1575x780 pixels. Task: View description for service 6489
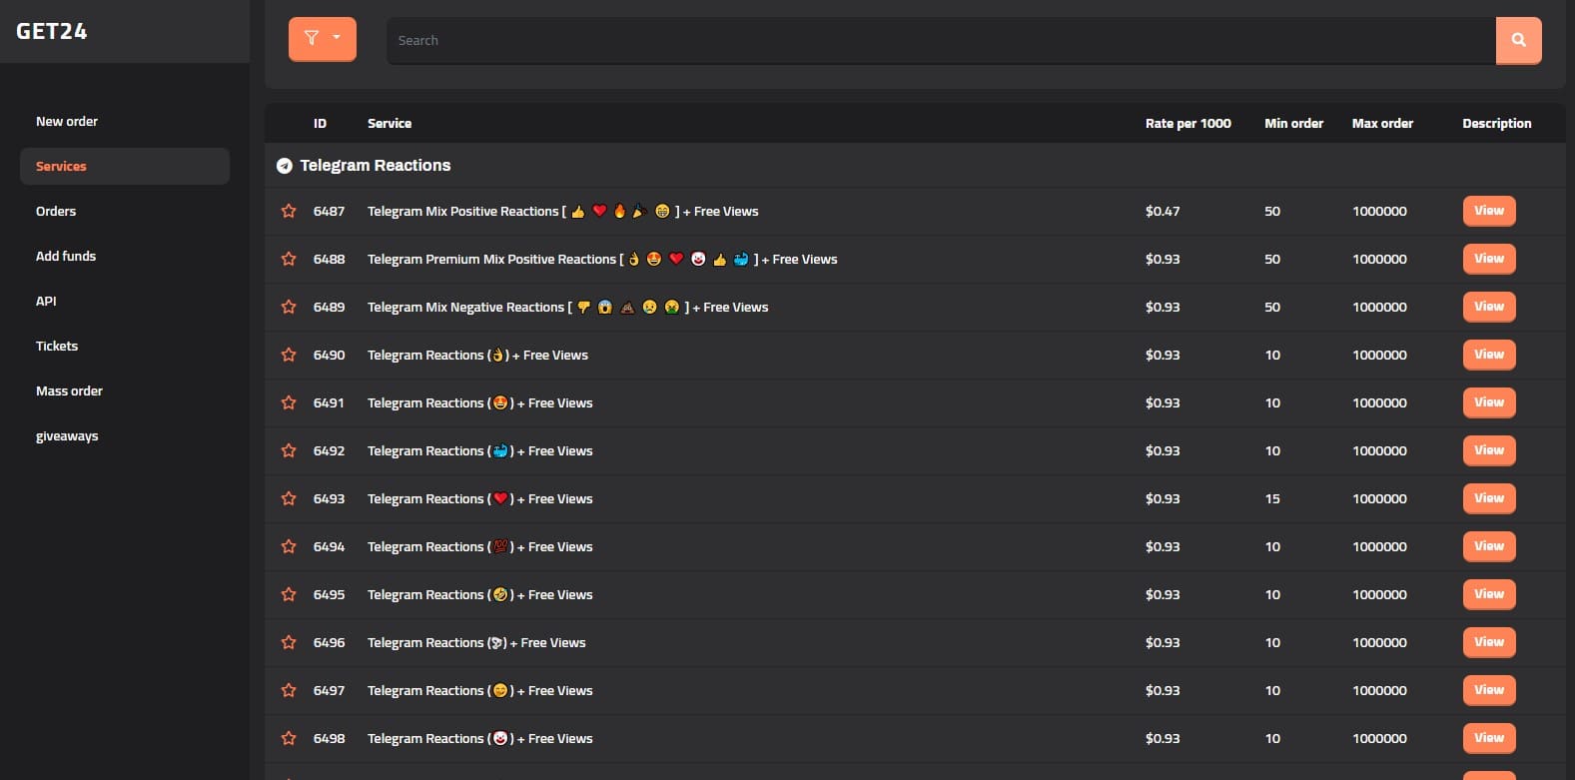coord(1488,307)
